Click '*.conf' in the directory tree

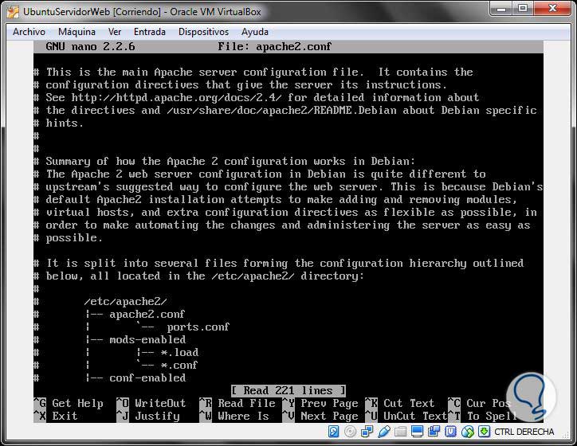tap(179, 365)
